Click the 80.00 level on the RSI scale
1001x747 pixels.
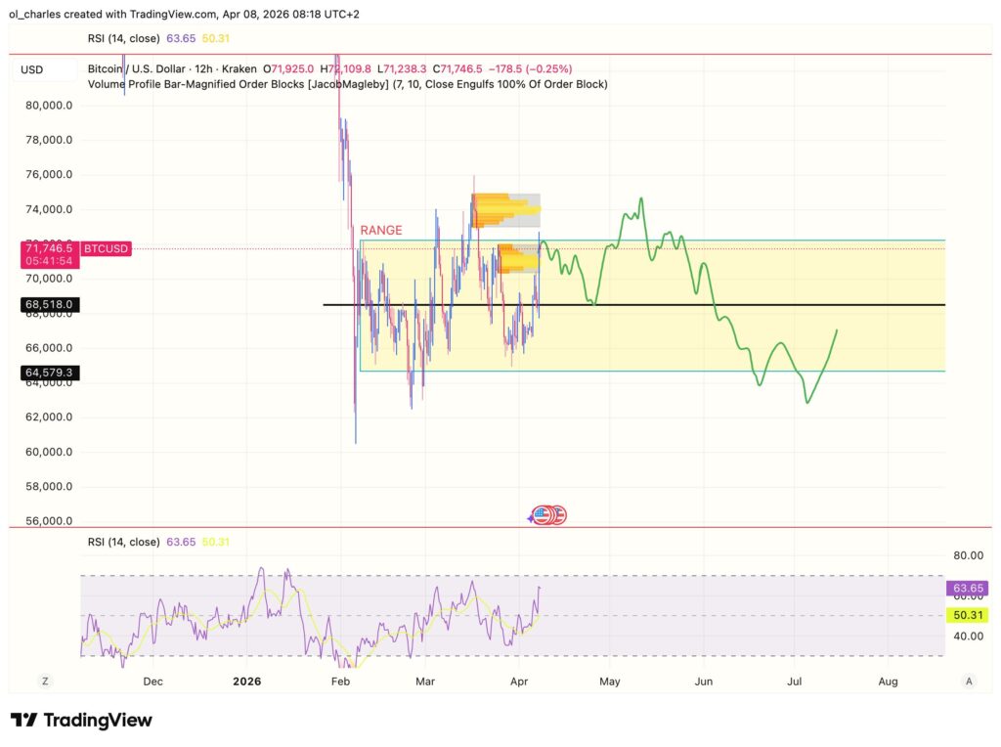969,555
